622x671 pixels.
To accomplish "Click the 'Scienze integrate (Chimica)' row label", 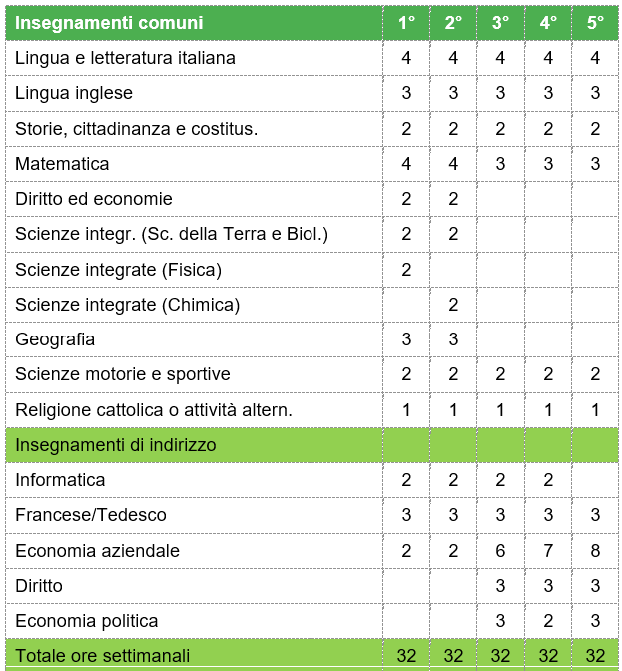I will [x=128, y=305].
